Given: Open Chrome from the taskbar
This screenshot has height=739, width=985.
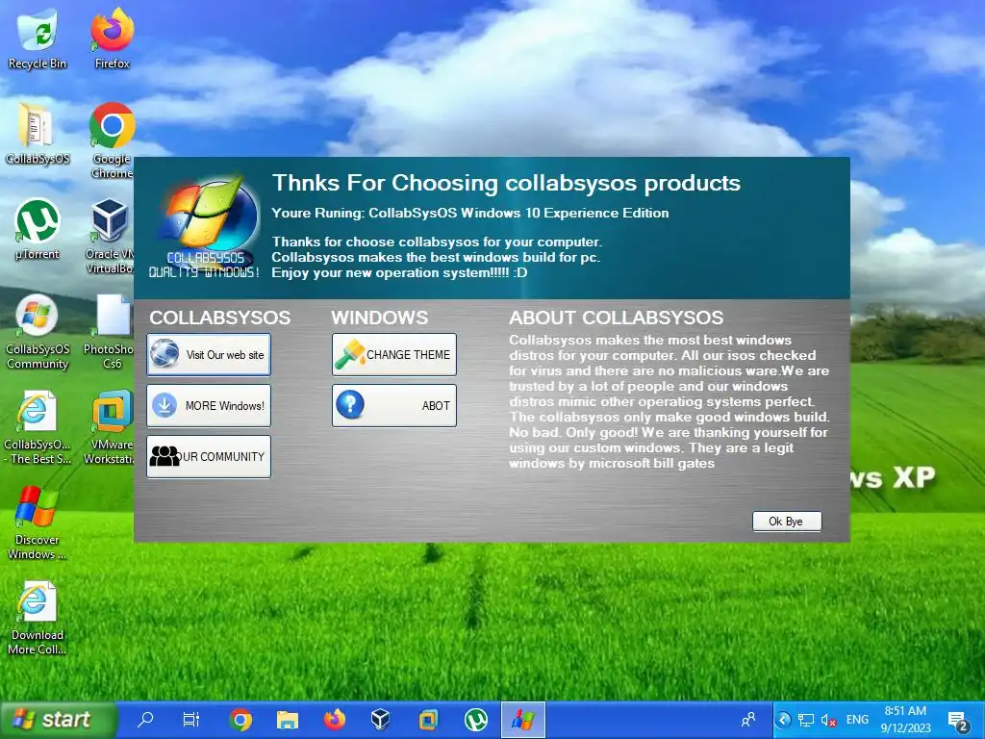Looking at the screenshot, I should (x=240, y=720).
